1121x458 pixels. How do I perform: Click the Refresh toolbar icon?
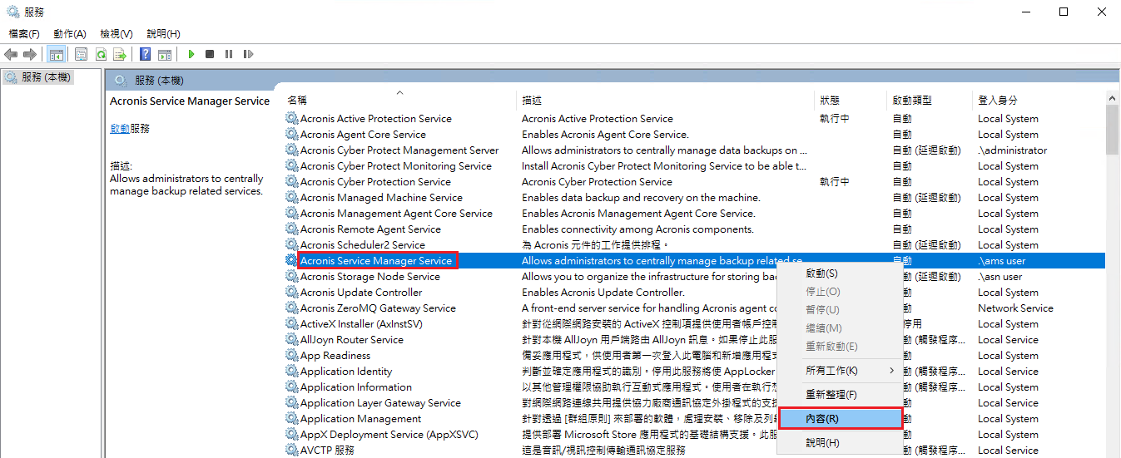[x=101, y=54]
